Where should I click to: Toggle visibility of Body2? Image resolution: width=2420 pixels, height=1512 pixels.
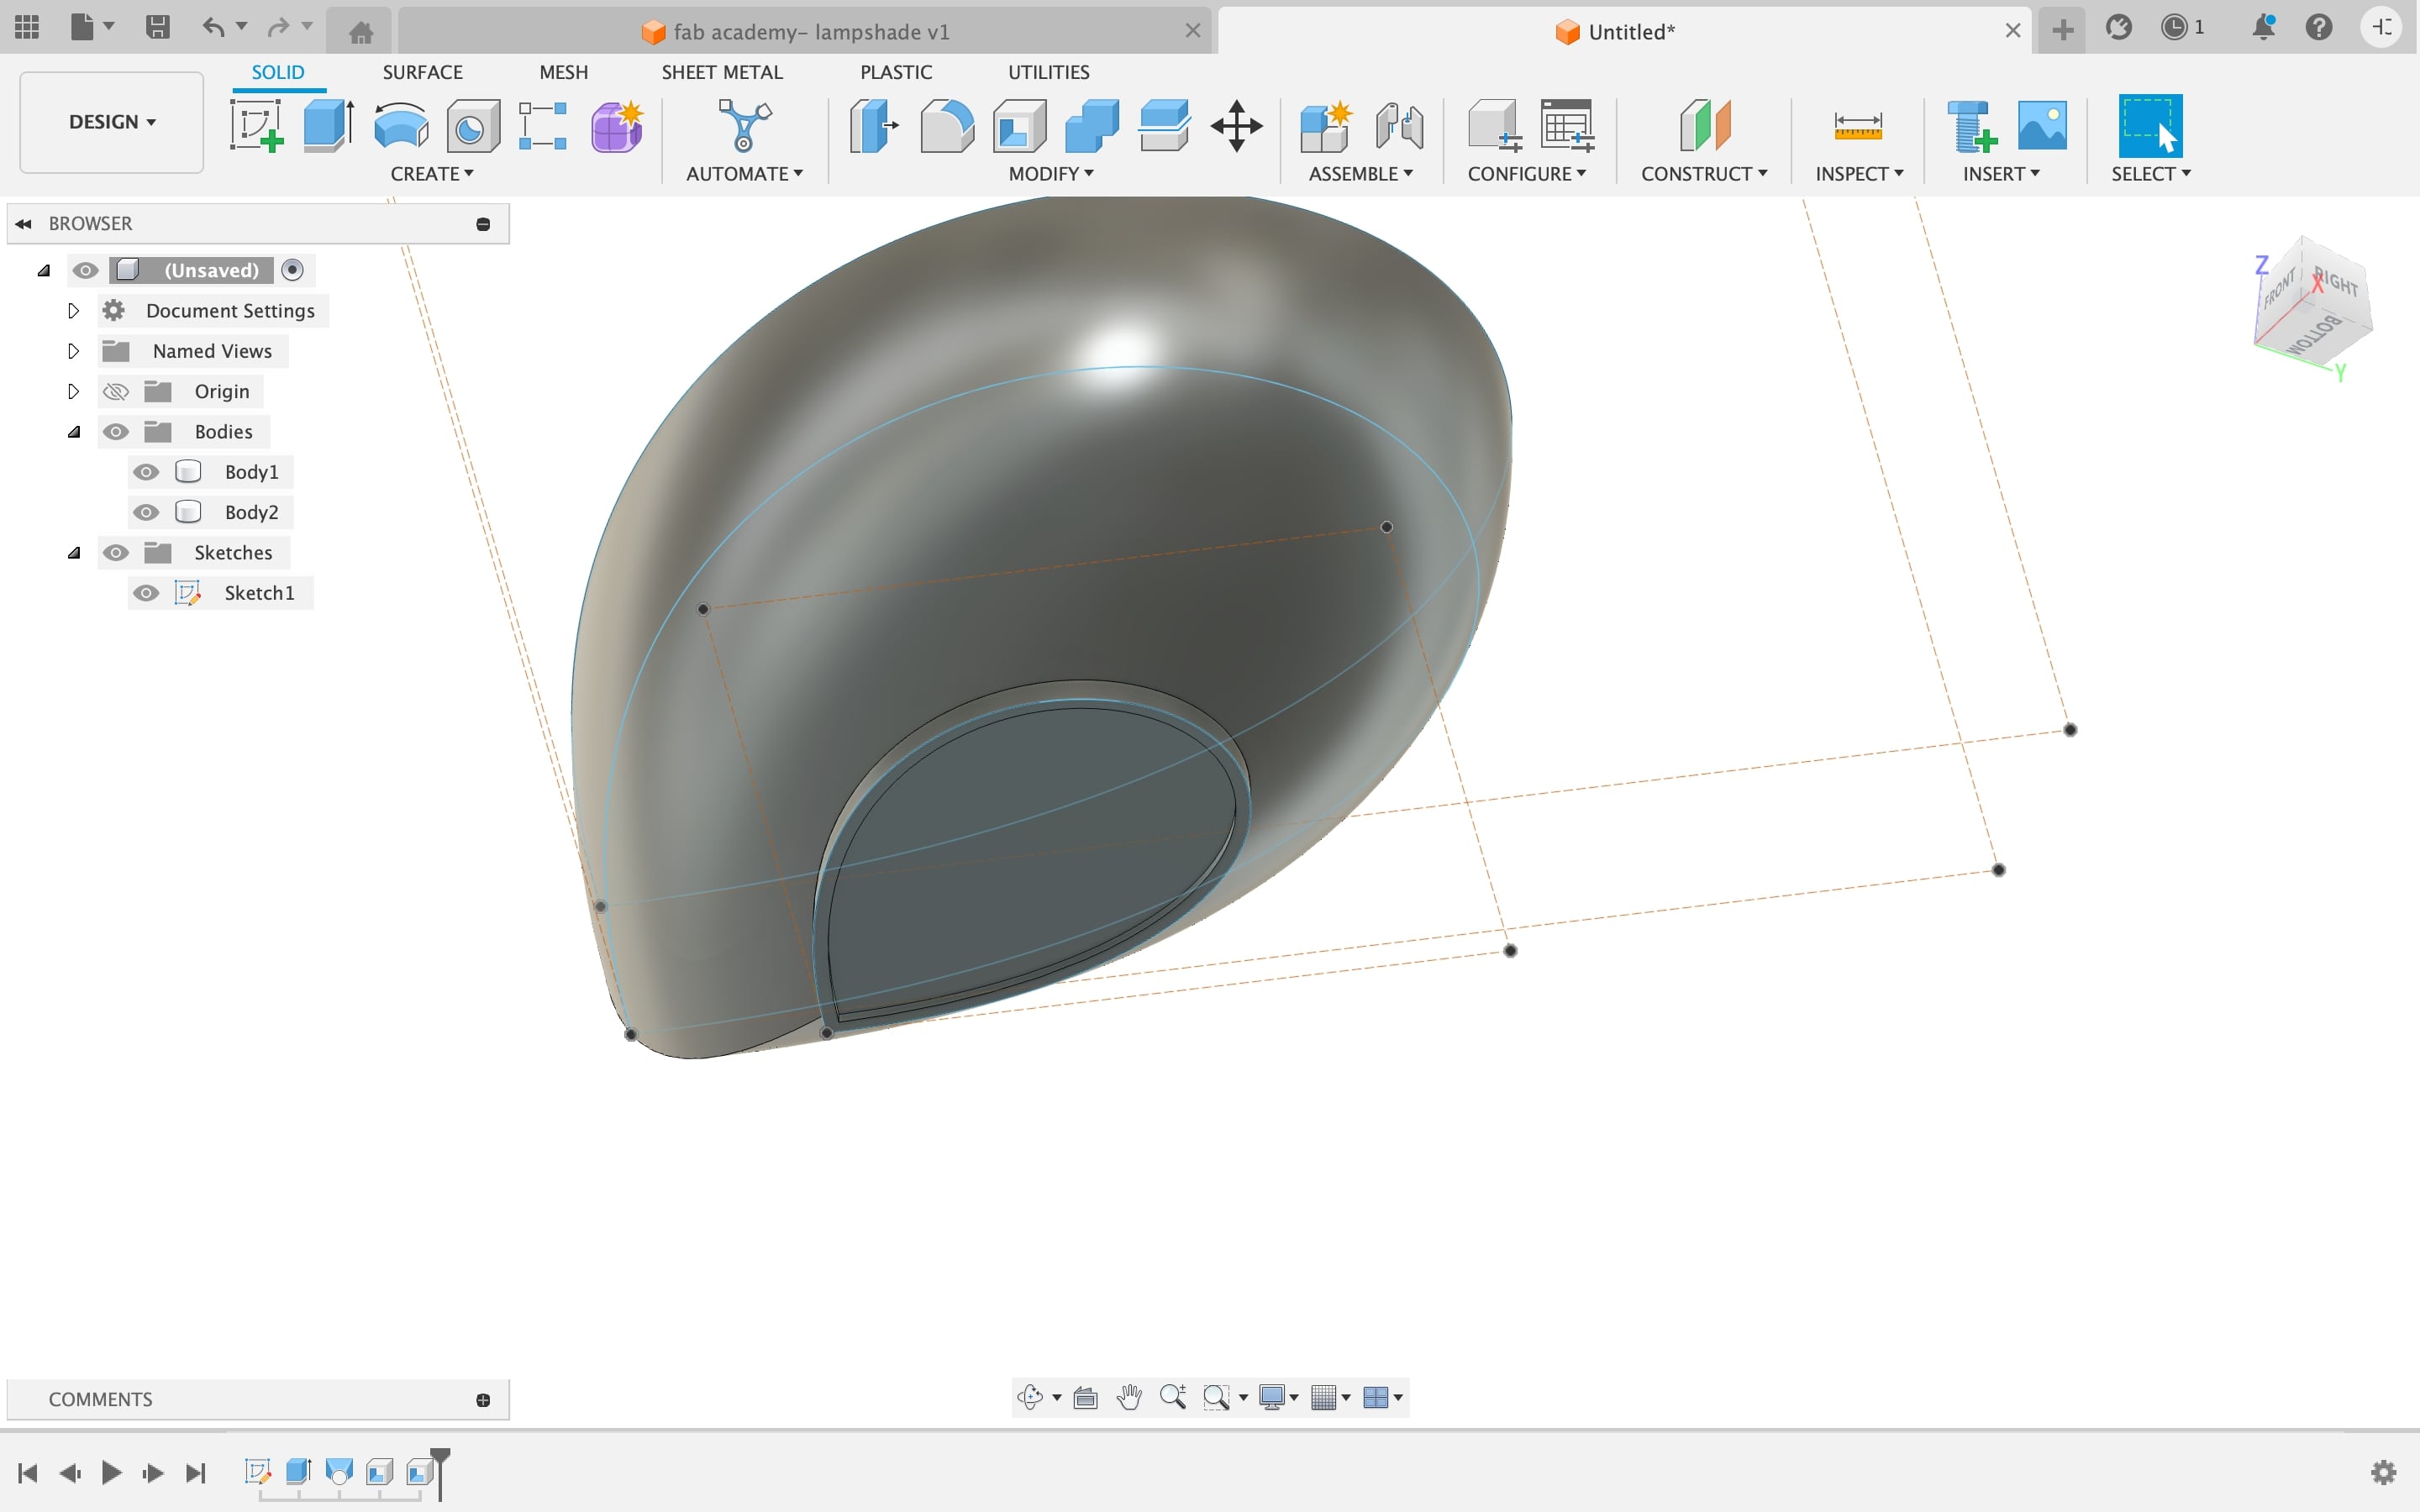(x=146, y=512)
